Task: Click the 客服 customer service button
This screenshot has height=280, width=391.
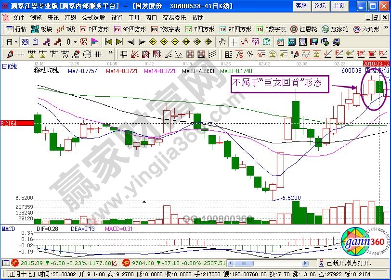Action: pyautogui.click(x=301, y=6)
